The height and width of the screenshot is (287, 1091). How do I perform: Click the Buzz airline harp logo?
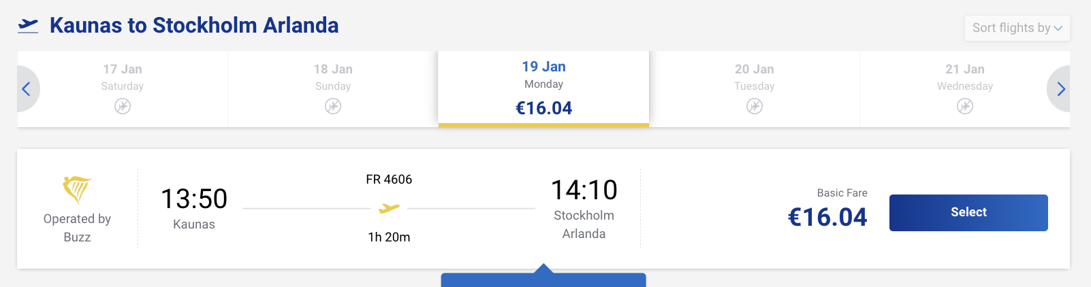click(x=77, y=189)
